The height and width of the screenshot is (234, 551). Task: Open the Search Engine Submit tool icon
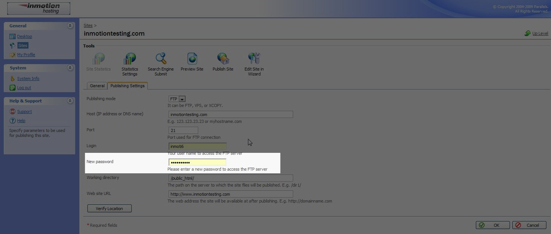(x=161, y=59)
